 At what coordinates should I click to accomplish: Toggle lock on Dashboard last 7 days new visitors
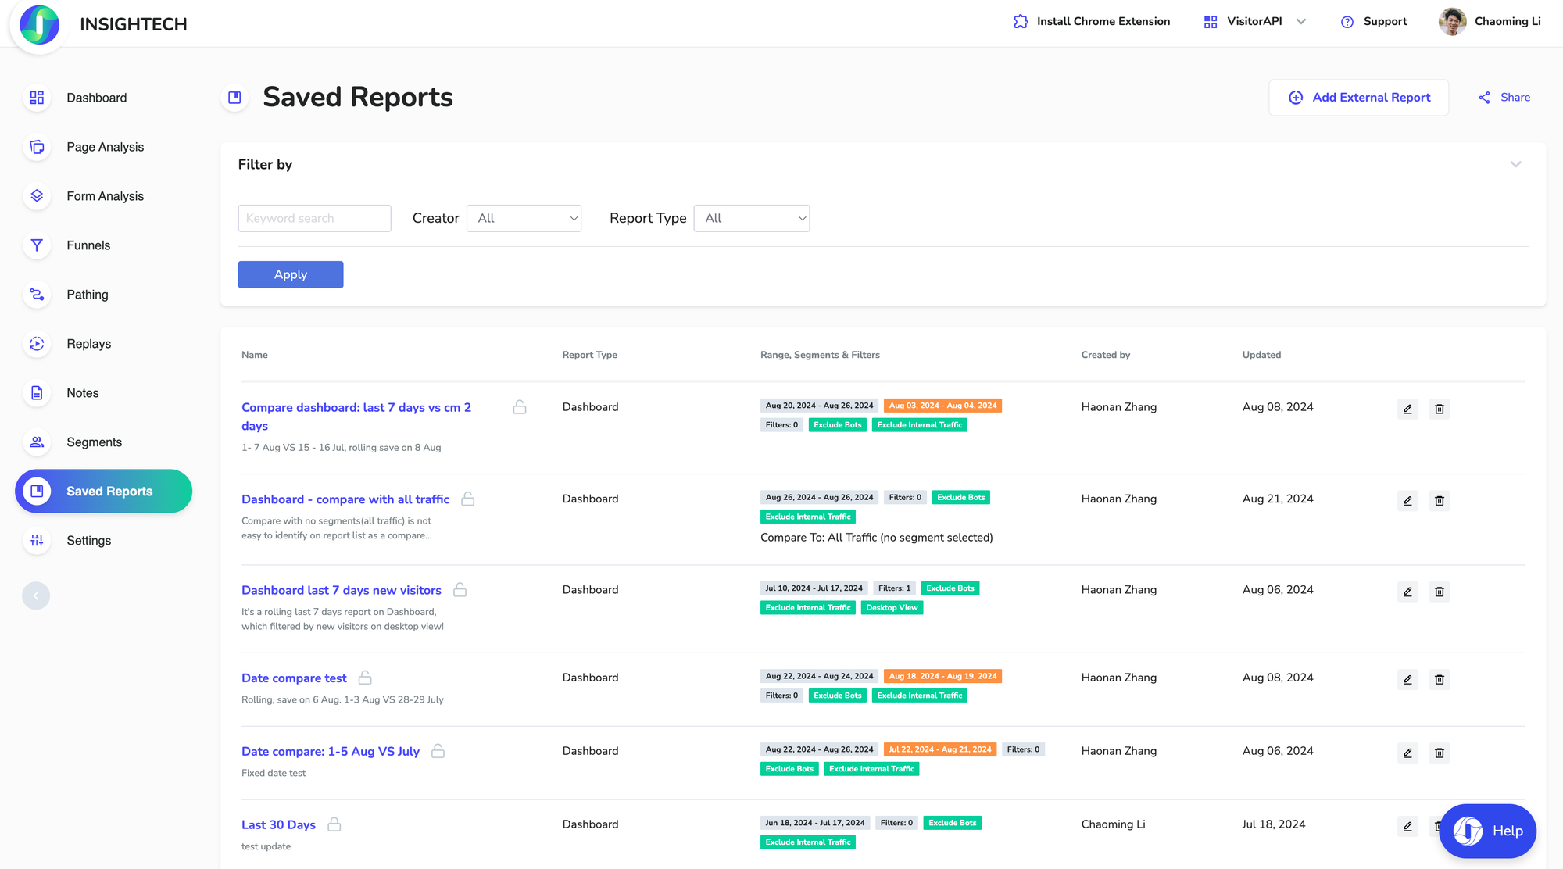460,590
